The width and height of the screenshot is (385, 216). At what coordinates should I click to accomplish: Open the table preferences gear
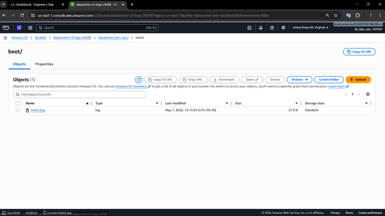[x=368, y=94]
